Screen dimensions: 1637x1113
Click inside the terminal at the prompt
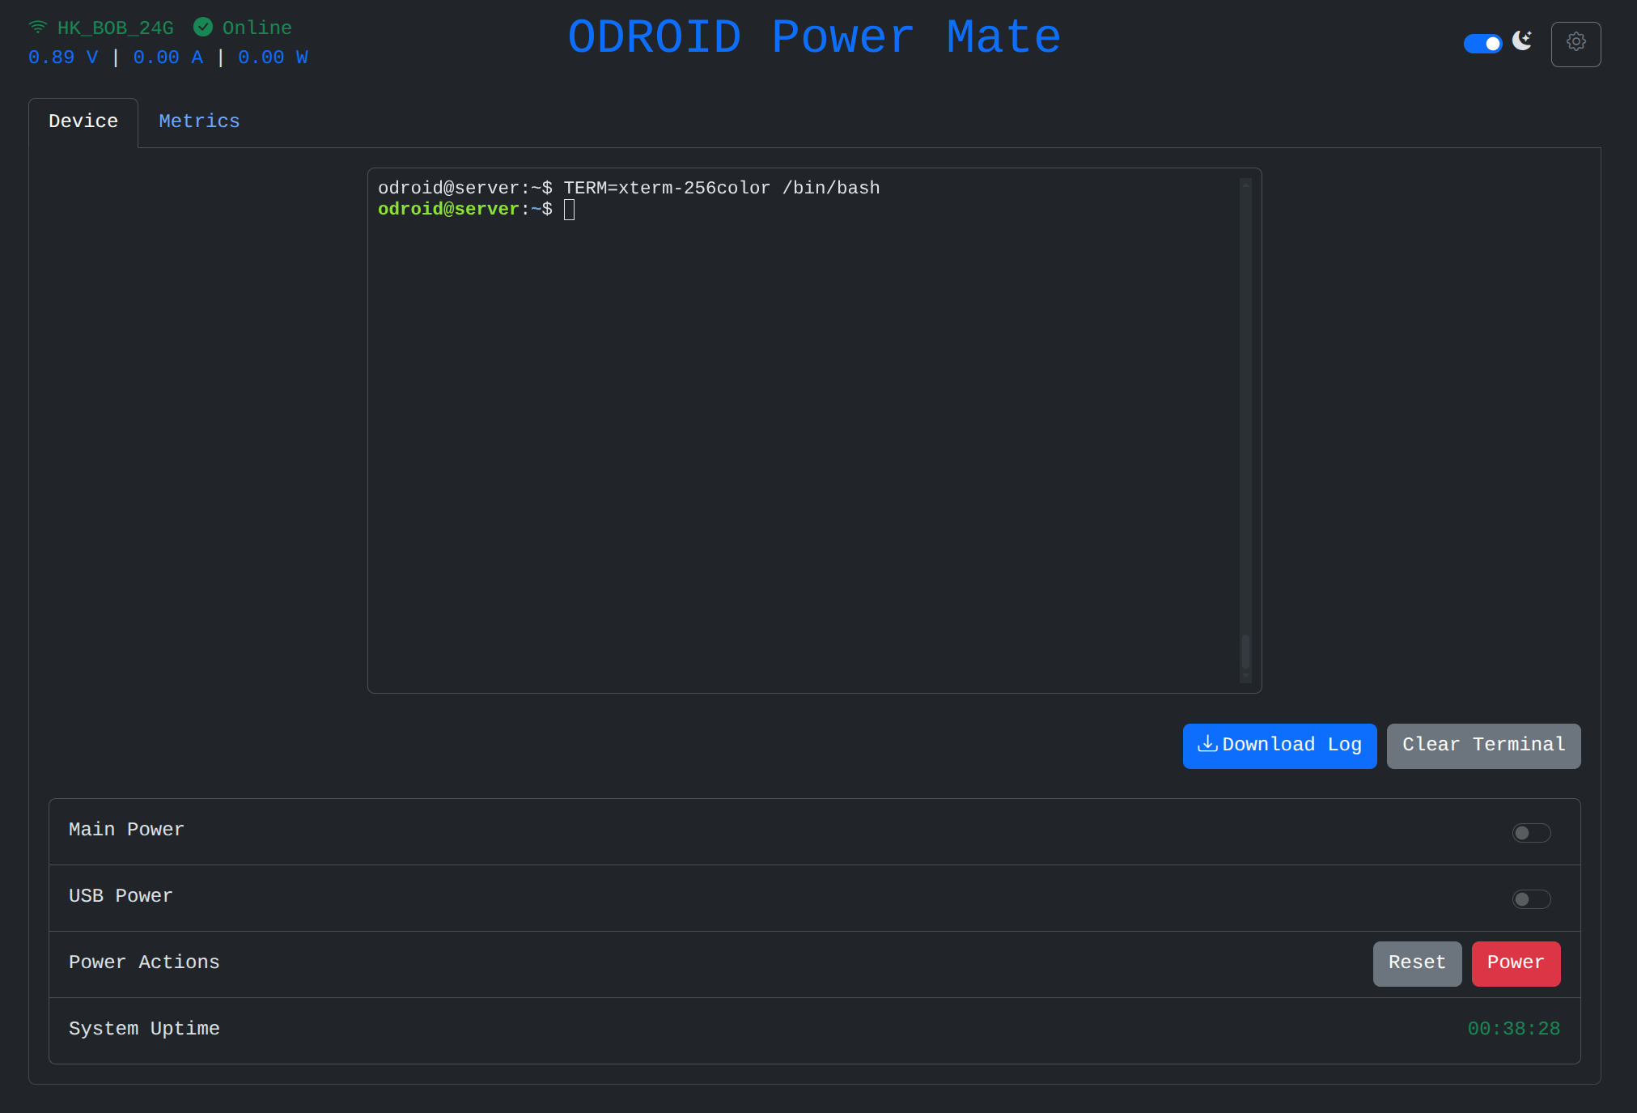[569, 210]
